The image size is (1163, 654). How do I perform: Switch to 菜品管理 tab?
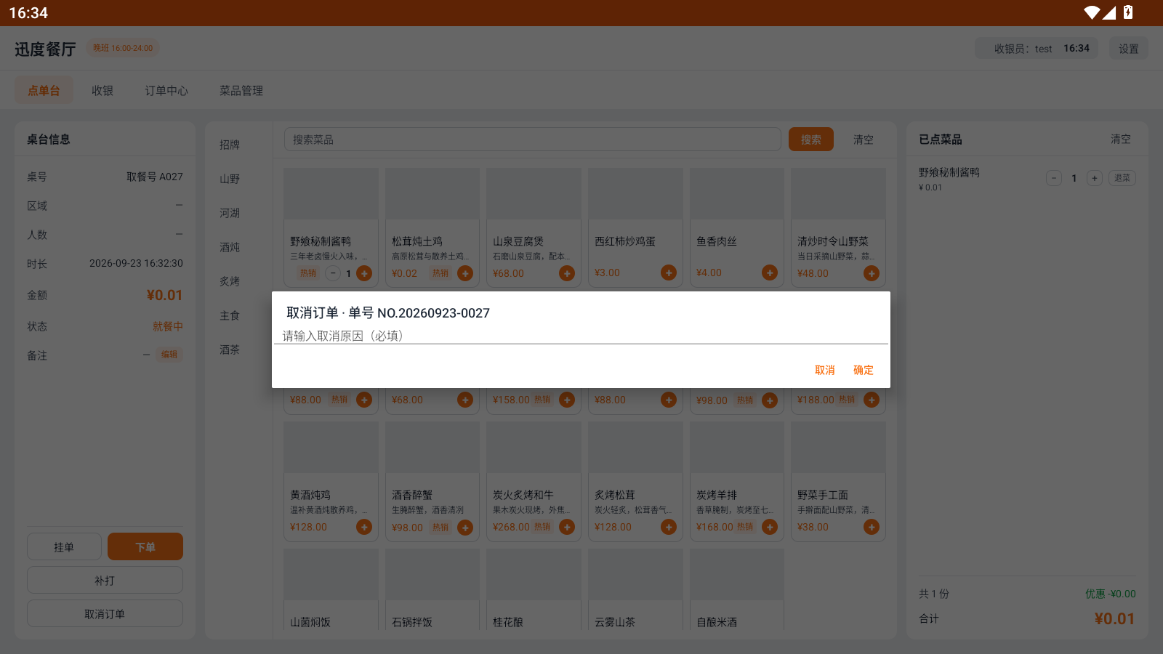(241, 91)
